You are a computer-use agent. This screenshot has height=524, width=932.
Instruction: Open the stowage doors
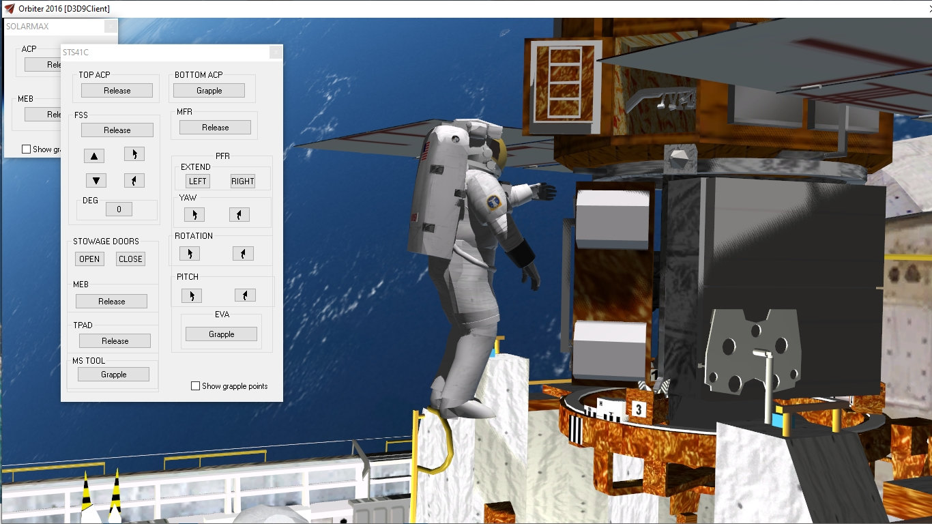tap(89, 259)
